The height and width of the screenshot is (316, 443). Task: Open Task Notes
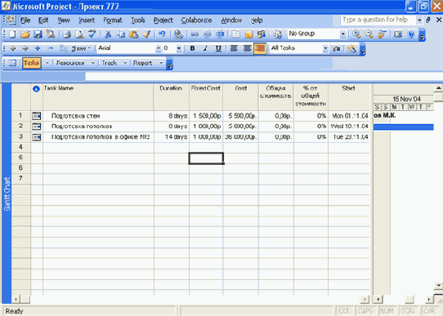[248, 34]
